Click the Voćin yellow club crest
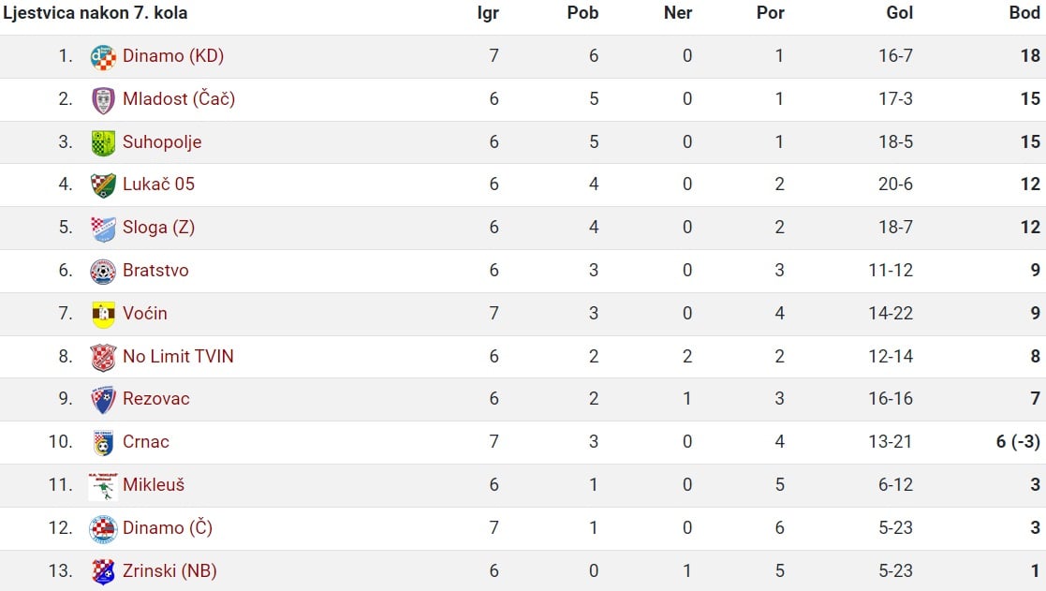 pos(103,314)
